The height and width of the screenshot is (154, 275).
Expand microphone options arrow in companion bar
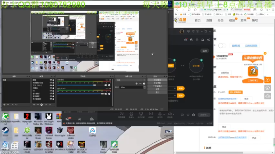[164, 114]
